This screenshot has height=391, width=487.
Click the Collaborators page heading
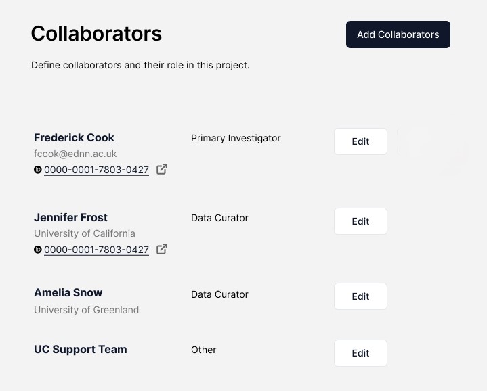(x=96, y=34)
